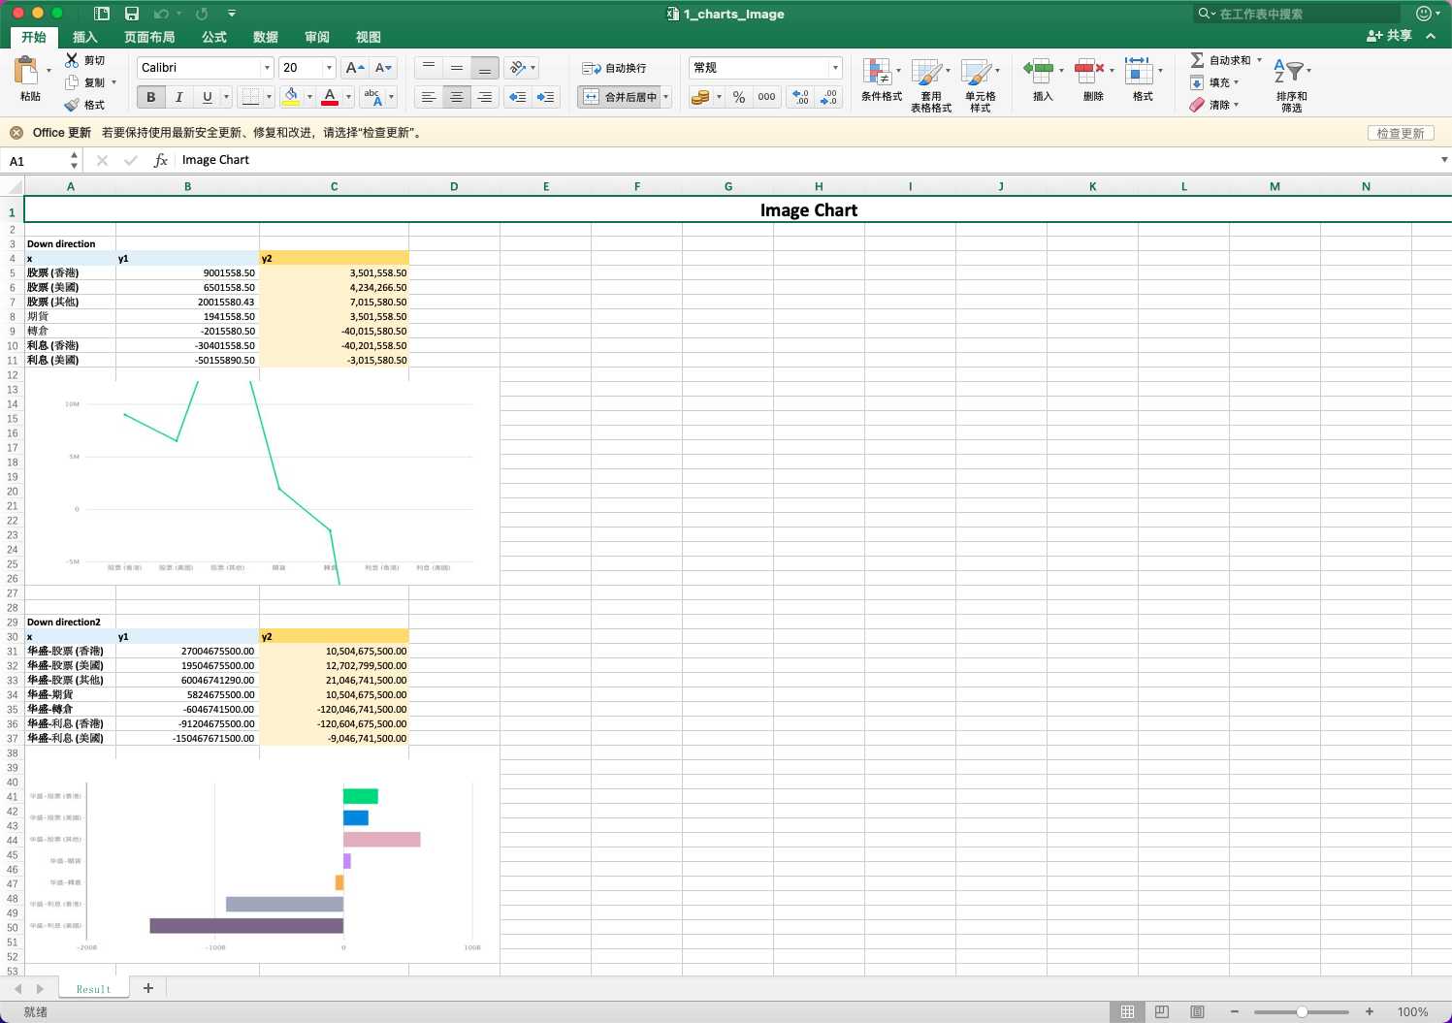This screenshot has width=1452, height=1023.
Task: Open the number format dropdown 常规
Action: 835,68
